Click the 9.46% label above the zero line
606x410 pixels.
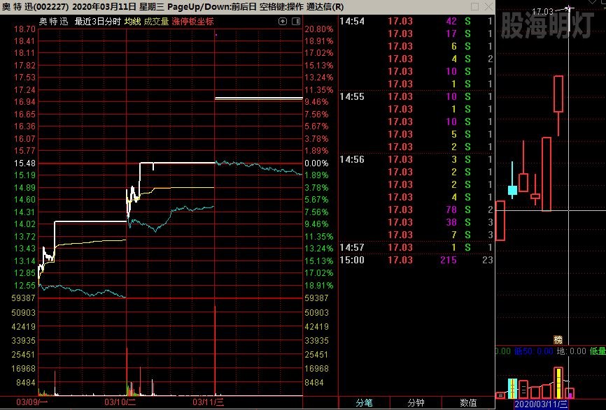click(316, 102)
